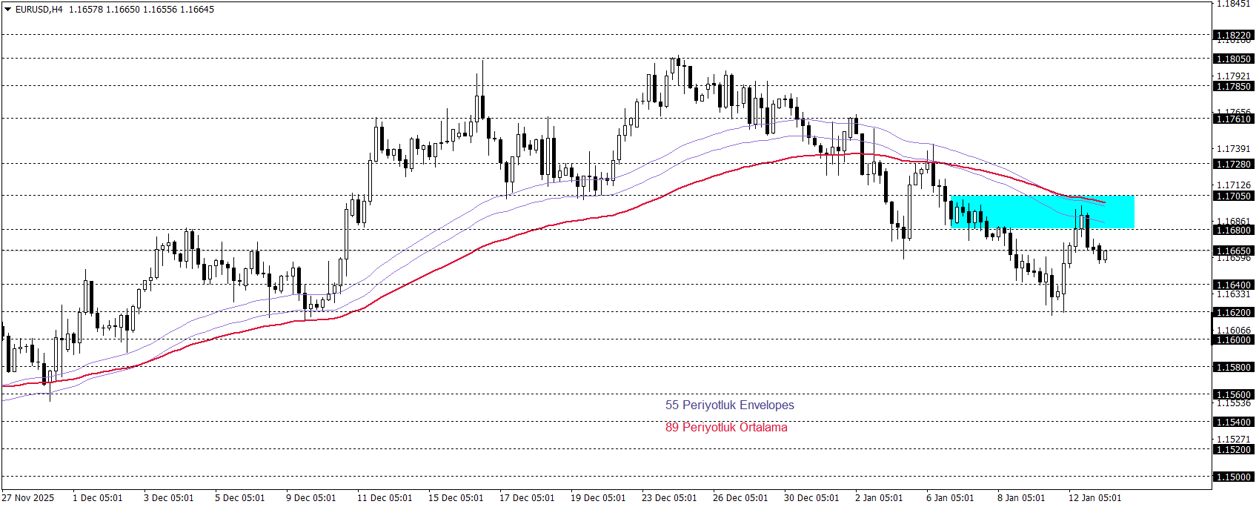Click the 1.16645 close price in header
The height and width of the screenshot is (507, 1259).
click(197, 10)
